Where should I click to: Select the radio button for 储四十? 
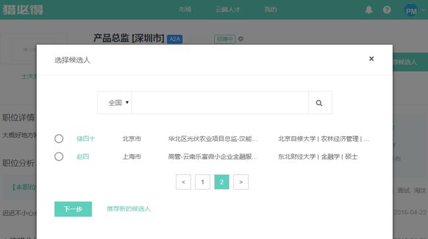[x=59, y=139]
